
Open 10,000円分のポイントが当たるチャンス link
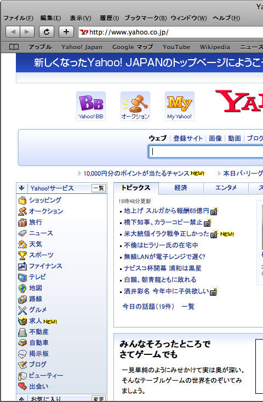(x=136, y=174)
